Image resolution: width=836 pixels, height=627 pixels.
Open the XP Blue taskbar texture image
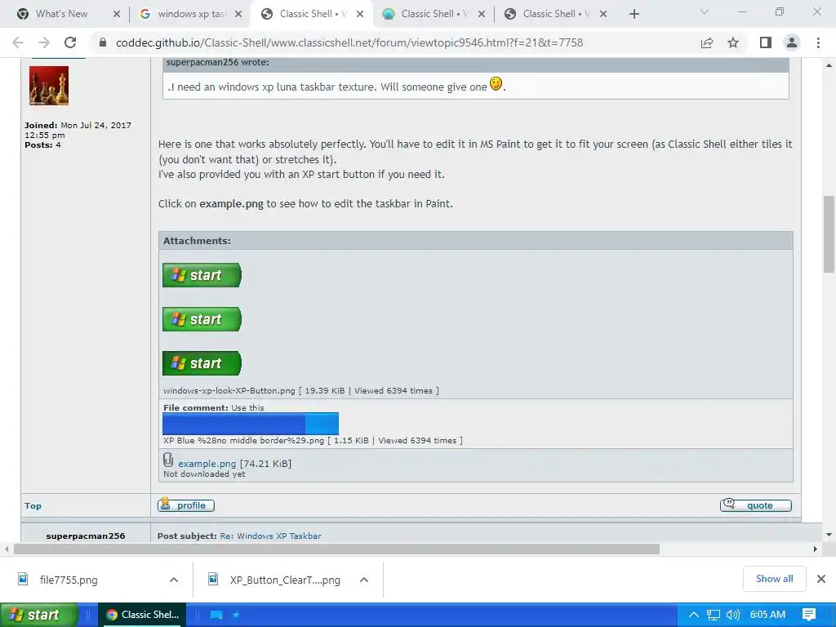(251, 424)
